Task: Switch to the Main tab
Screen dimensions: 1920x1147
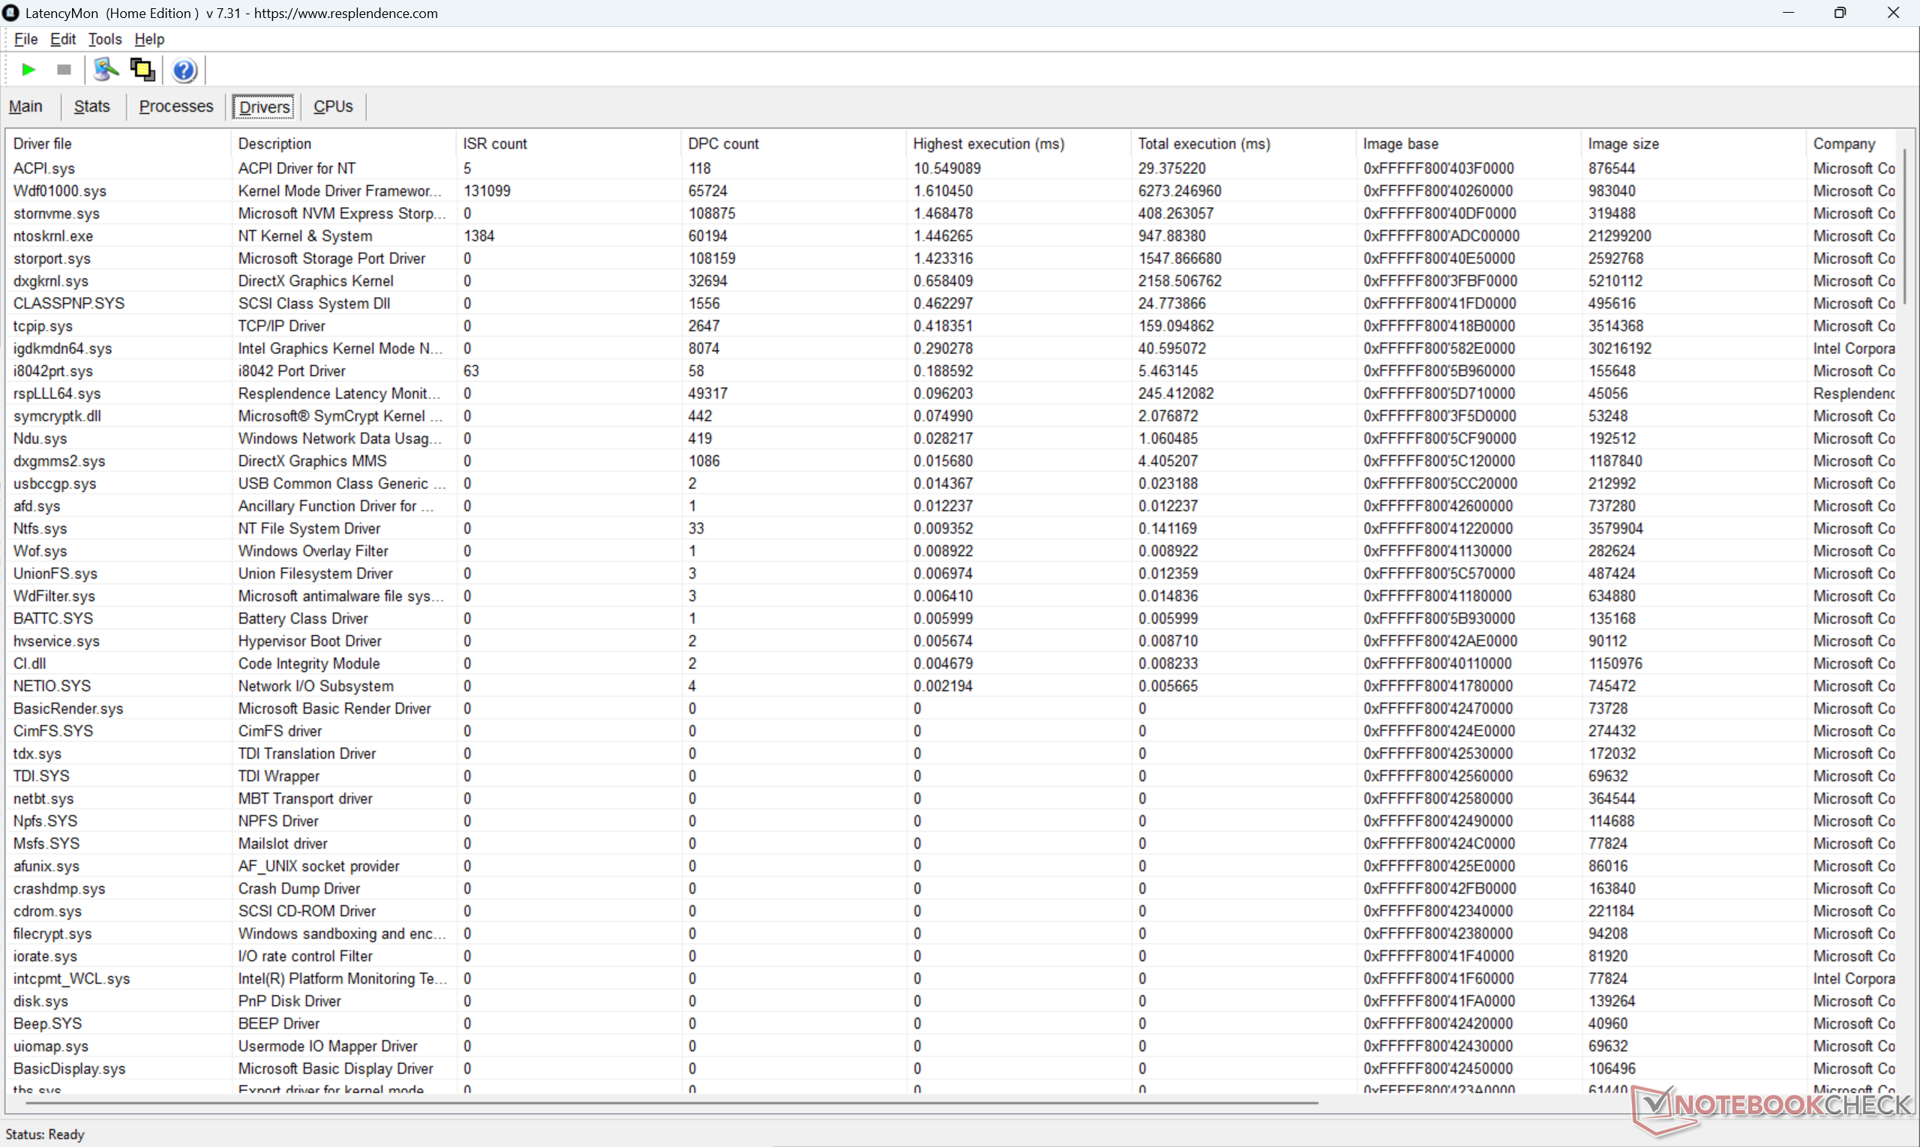Action: [x=25, y=106]
